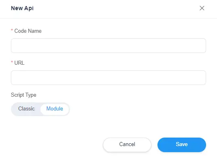The image size is (217, 157).
Task: Click the red asterisk beside URL
Action: coord(12,62)
